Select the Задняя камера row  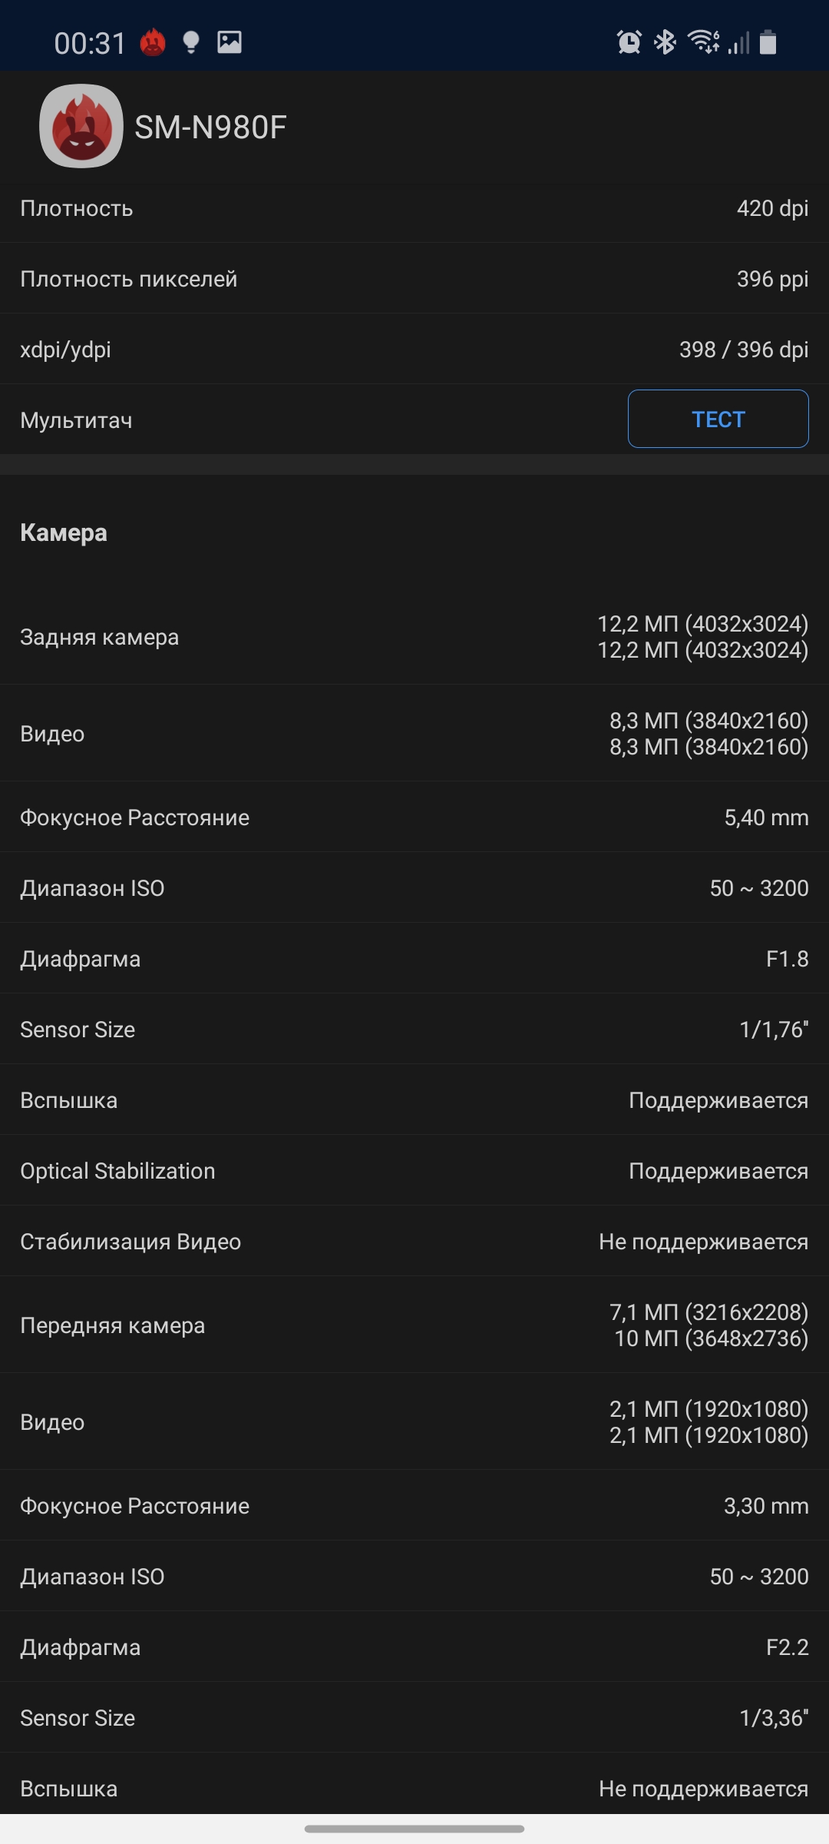(414, 637)
